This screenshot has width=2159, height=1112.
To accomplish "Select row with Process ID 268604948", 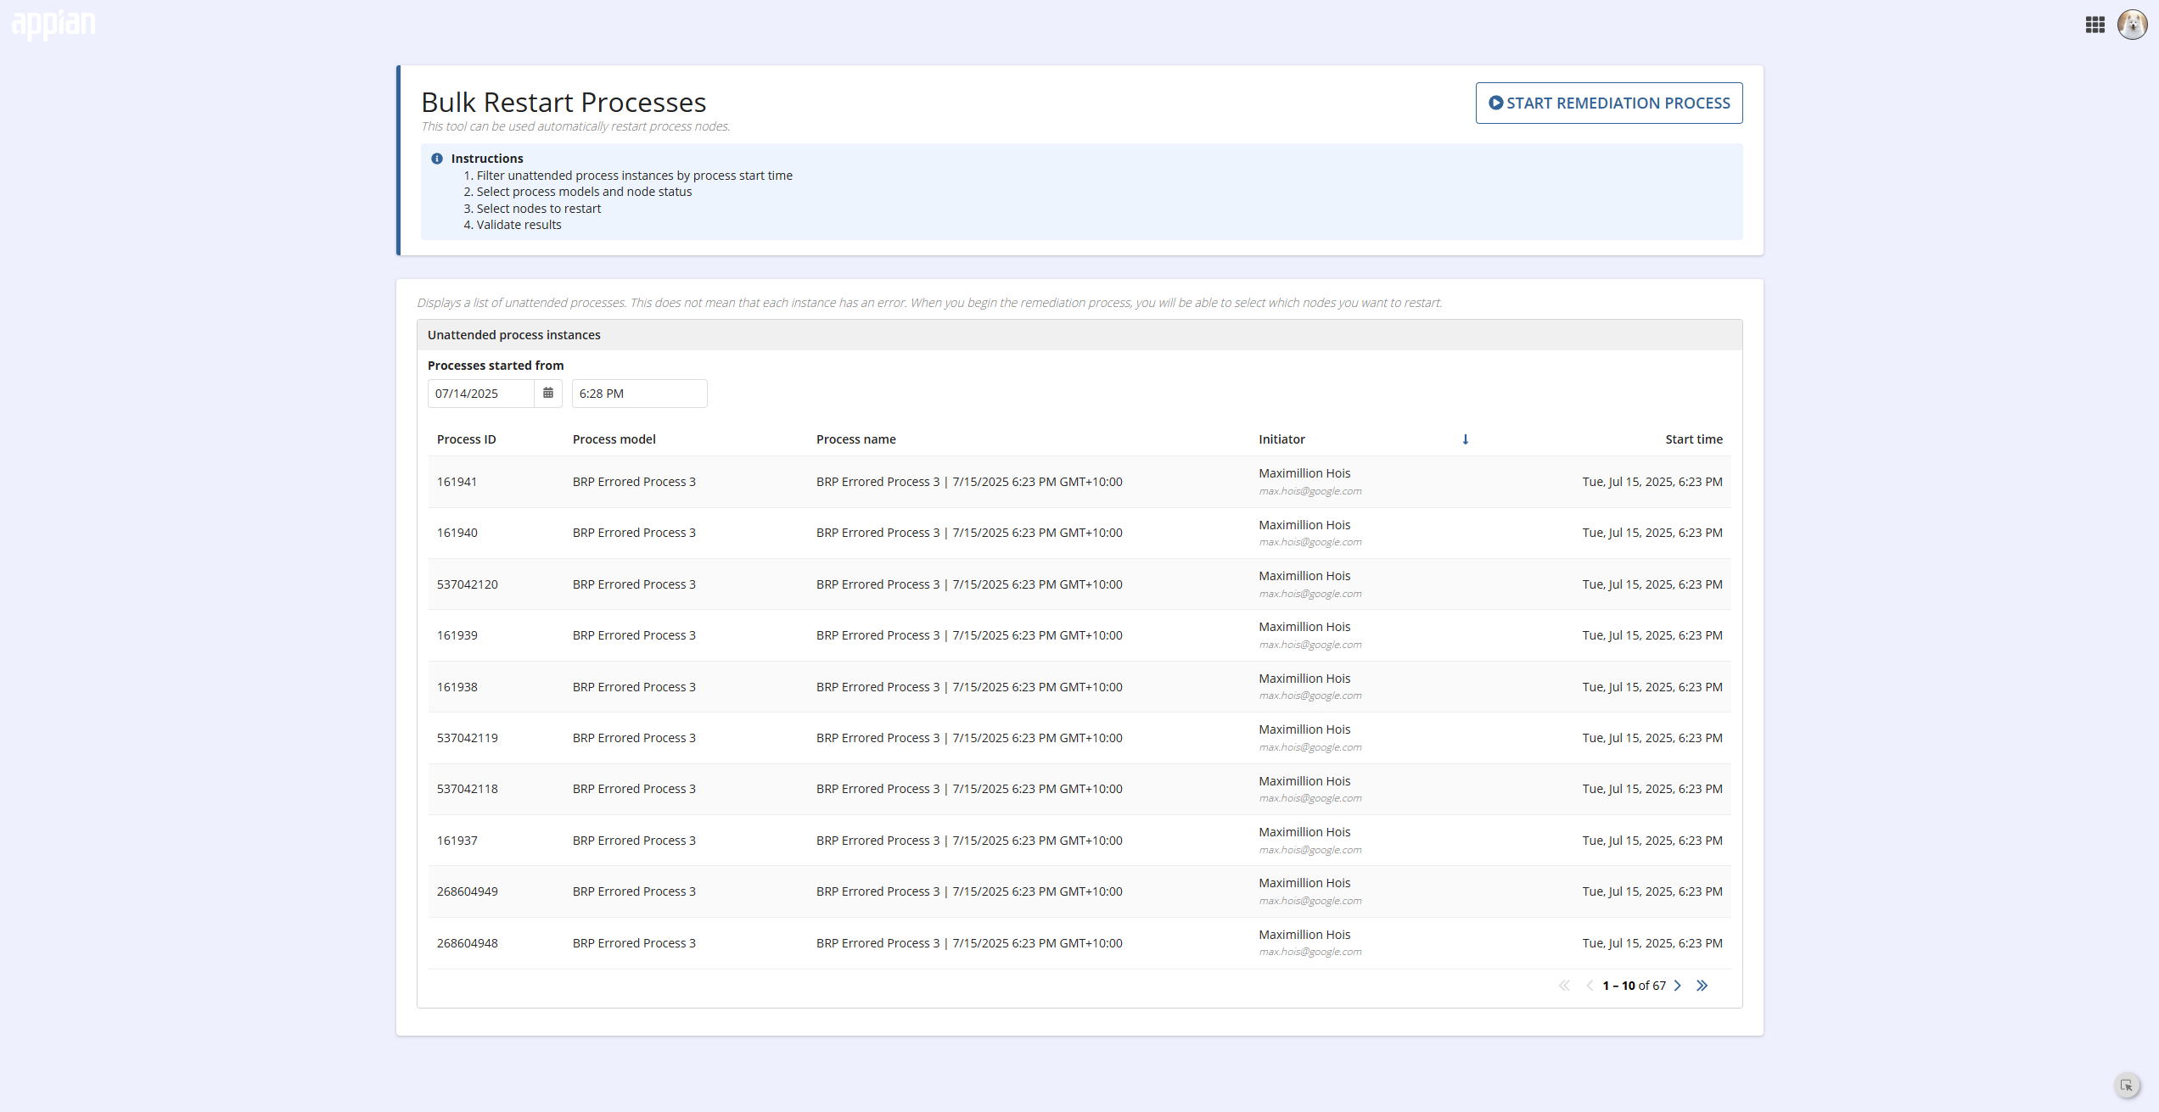I will click(1079, 943).
